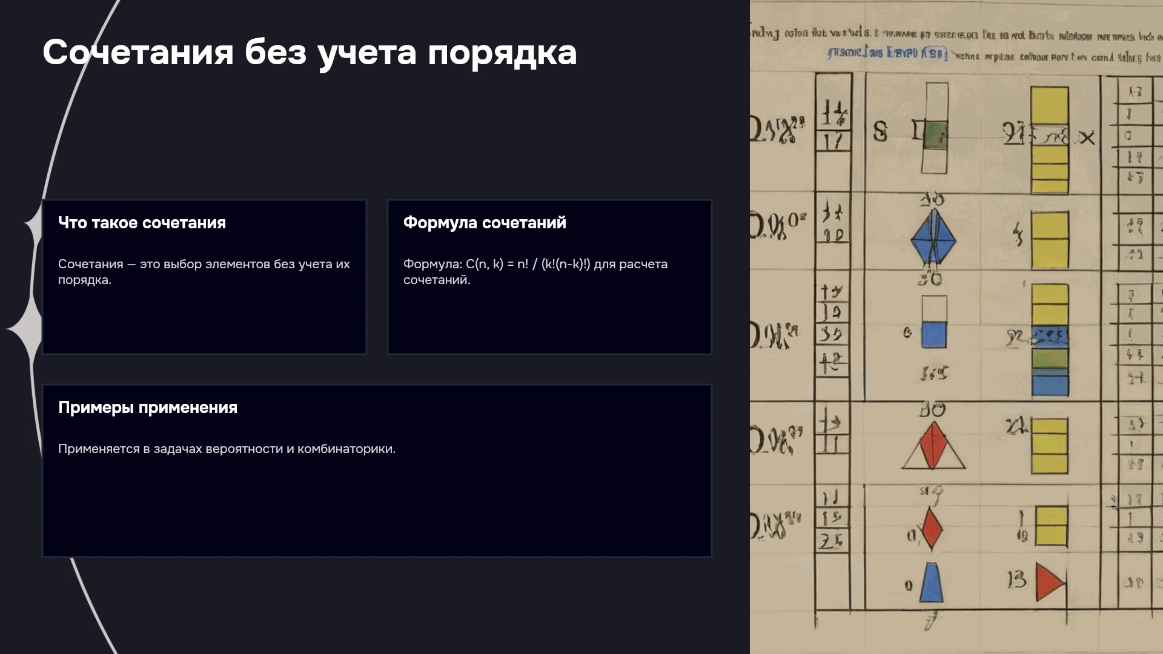
Task: Click the slide title about combinations
Action: pyautogui.click(x=310, y=53)
